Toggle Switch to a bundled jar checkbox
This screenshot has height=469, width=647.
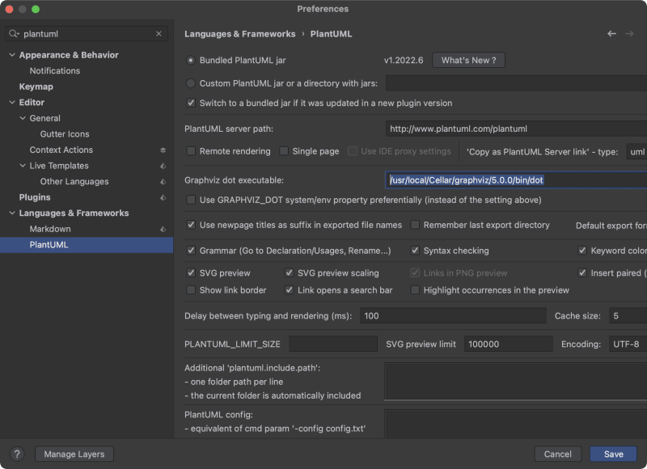coord(191,103)
